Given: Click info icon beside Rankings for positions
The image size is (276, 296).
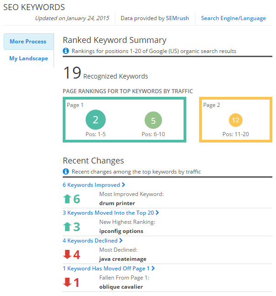Looking at the screenshot, I should pyautogui.click(x=65, y=51).
